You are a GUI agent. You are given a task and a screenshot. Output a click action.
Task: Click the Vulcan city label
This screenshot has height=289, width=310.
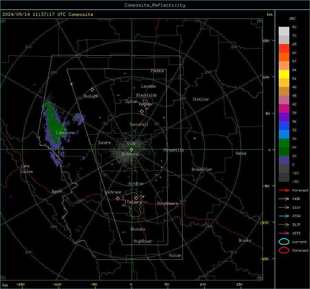pyautogui.click(x=175, y=255)
